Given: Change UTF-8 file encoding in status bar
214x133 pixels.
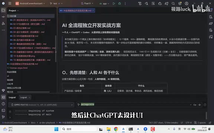Looking at the screenshot, I should (188, 123).
